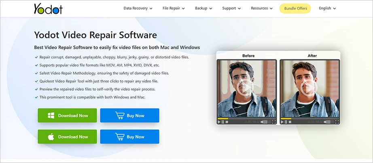Click the stop icon under Before video
The height and width of the screenshot is (163, 373).
tap(227, 122)
